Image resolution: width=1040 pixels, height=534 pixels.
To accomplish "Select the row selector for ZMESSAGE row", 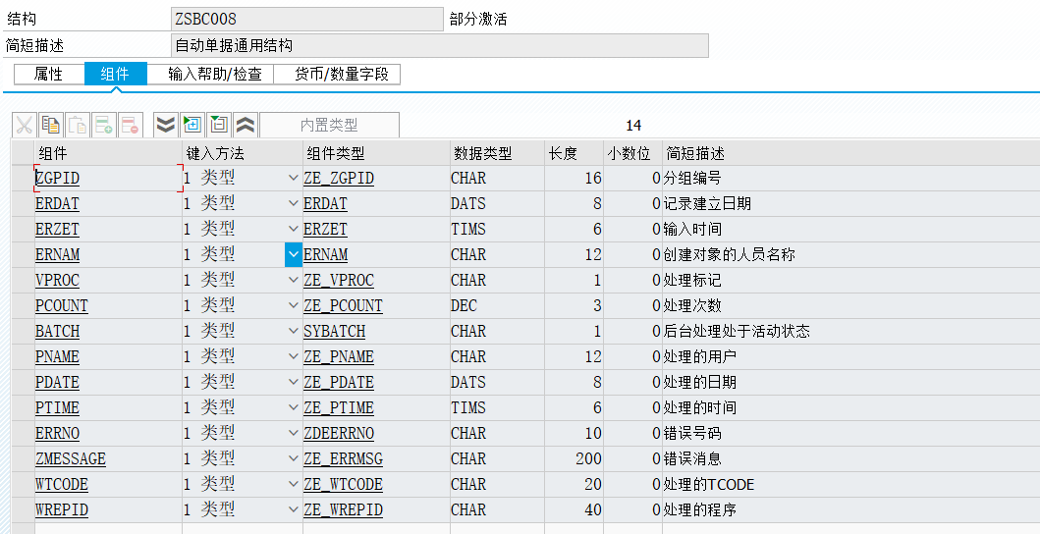I will click(x=24, y=459).
